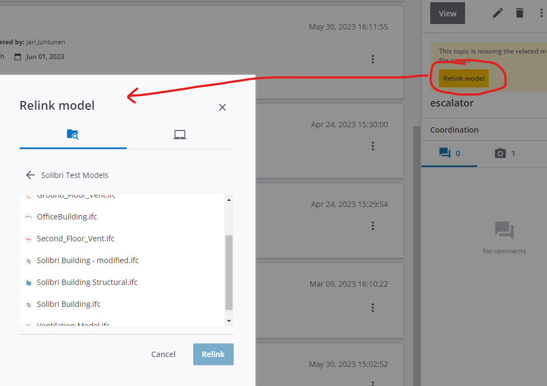This screenshot has width=547, height=386.
Task: Open the Apr 24 15:30 entry kebab menu
Action: (x=373, y=146)
